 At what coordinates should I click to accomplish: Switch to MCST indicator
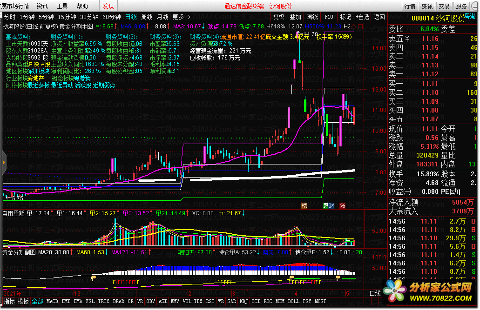coord(320,301)
